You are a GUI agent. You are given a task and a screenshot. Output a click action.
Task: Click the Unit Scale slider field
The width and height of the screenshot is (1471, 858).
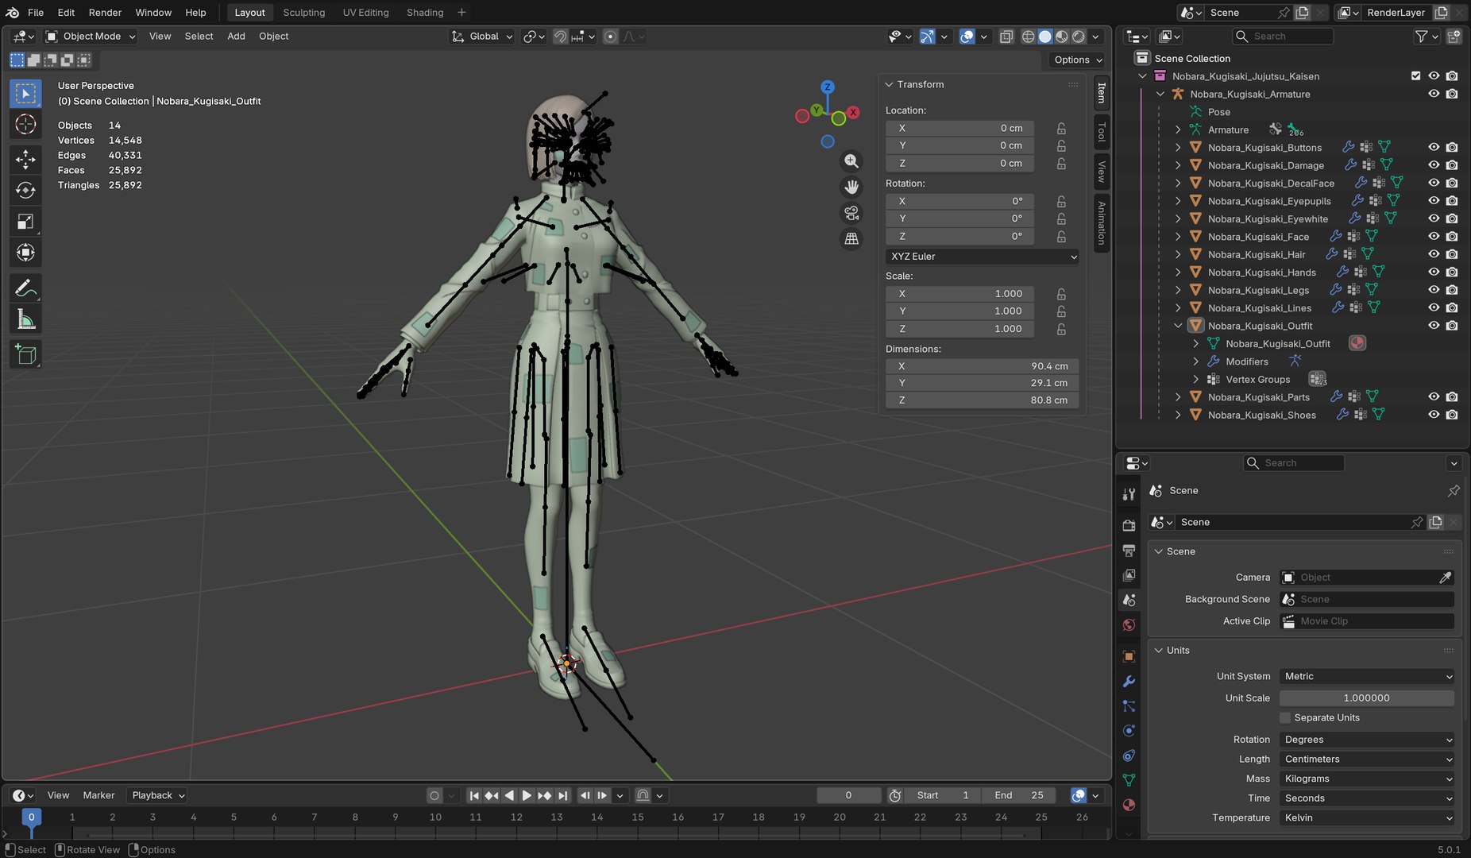tap(1367, 698)
